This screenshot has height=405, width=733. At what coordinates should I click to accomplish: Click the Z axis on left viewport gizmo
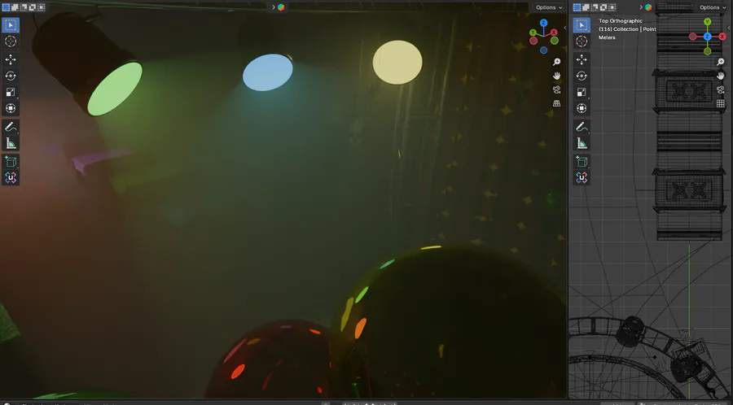(543, 23)
